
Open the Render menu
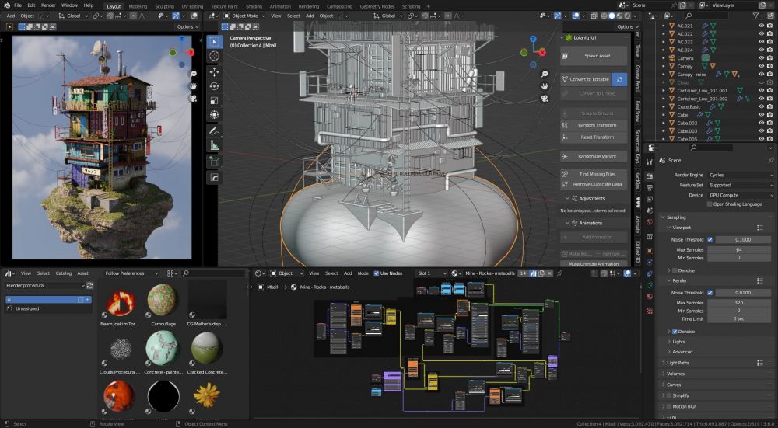[48, 5]
